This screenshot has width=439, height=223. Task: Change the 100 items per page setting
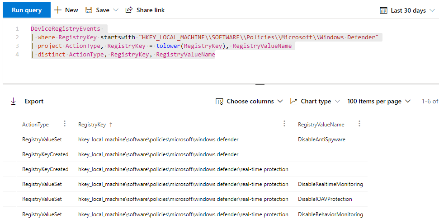pos(379,101)
